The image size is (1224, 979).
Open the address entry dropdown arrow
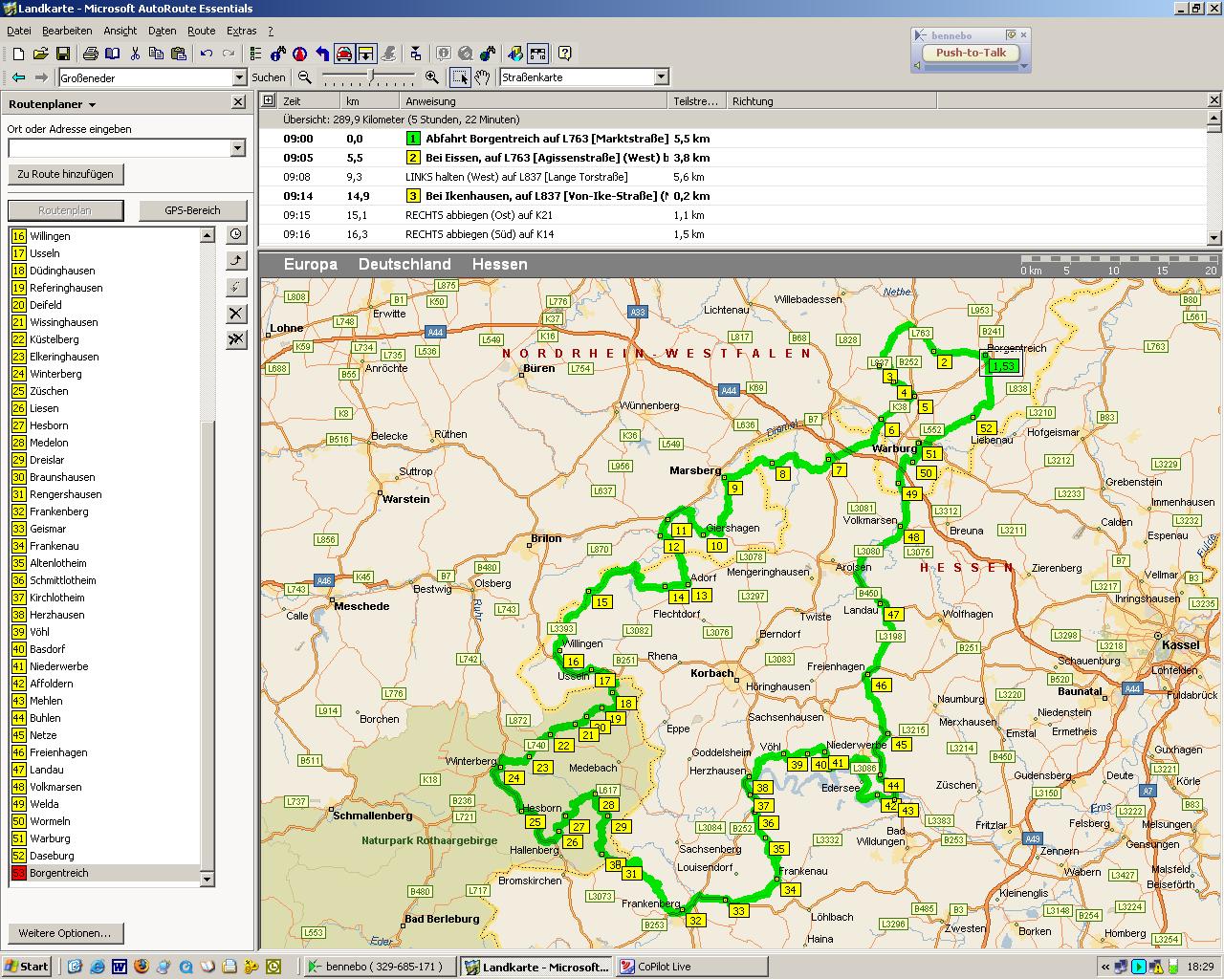(238, 147)
